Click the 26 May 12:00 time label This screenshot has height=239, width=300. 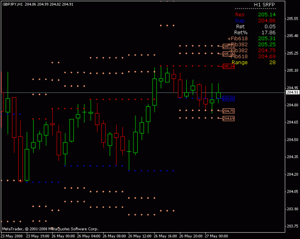pyautogui.click(x=140, y=236)
